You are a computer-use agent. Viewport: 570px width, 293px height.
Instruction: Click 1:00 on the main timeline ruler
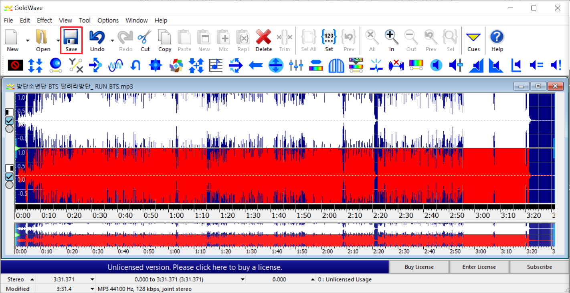click(x=177, y=215)
